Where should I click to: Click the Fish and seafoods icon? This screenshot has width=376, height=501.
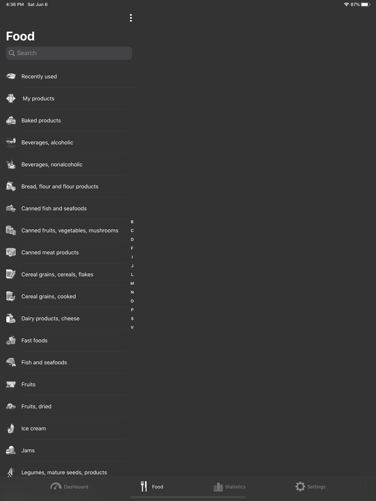[x=11, y=362]
